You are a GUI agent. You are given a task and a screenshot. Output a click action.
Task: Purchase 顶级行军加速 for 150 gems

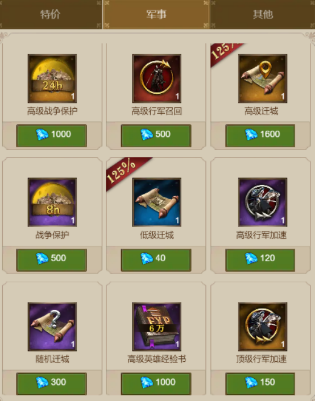click(260, 383)
